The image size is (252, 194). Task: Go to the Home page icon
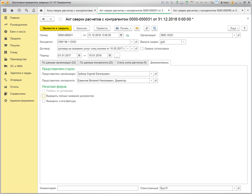pyautogui.click(x=41, y=11)
